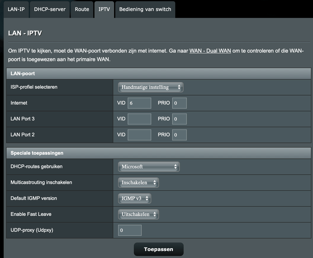Expand the DHCP-routes gebruiken dropdown
Viewport: 313px width, 258px height.
[x=149, y=167]
